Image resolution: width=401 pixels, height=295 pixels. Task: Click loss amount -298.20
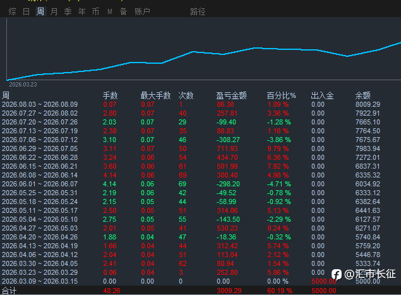point(228,184)
